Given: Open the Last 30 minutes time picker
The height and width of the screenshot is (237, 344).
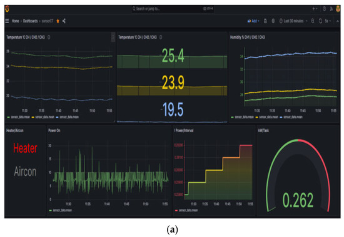Looking at the screenshot, I should [293, 21].
